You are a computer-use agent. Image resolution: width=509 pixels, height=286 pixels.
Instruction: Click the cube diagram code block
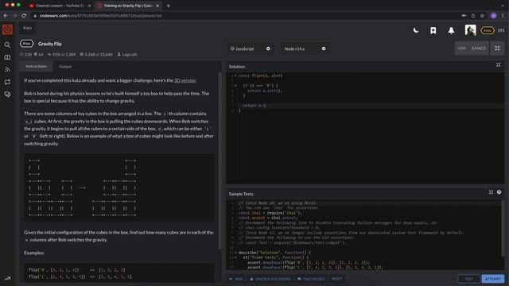coord(119,187)
